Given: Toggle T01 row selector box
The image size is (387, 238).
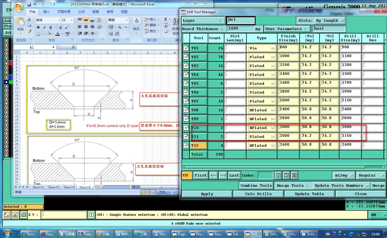Looking at the screenshot, I should click(186, 48).
